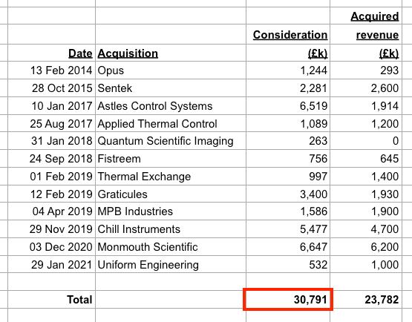Click Monmouth Scientific revenue cell 6,200

366,246
